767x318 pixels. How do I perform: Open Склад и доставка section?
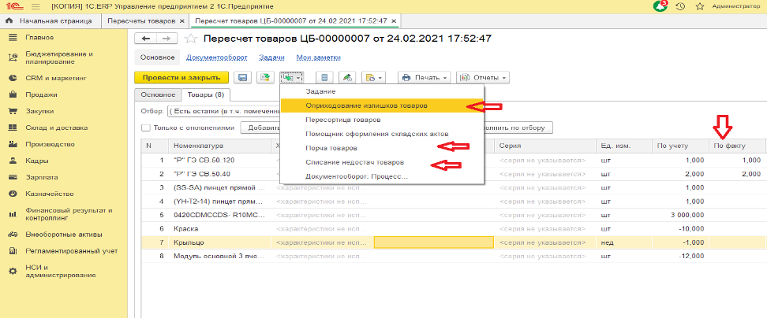click(x=56, y=128)
